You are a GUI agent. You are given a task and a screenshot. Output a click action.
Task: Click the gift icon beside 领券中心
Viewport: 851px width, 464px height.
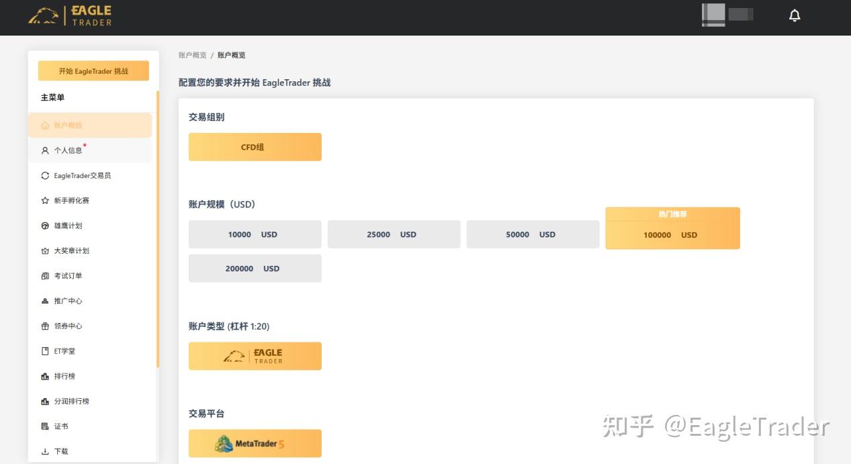pos(45,326)
